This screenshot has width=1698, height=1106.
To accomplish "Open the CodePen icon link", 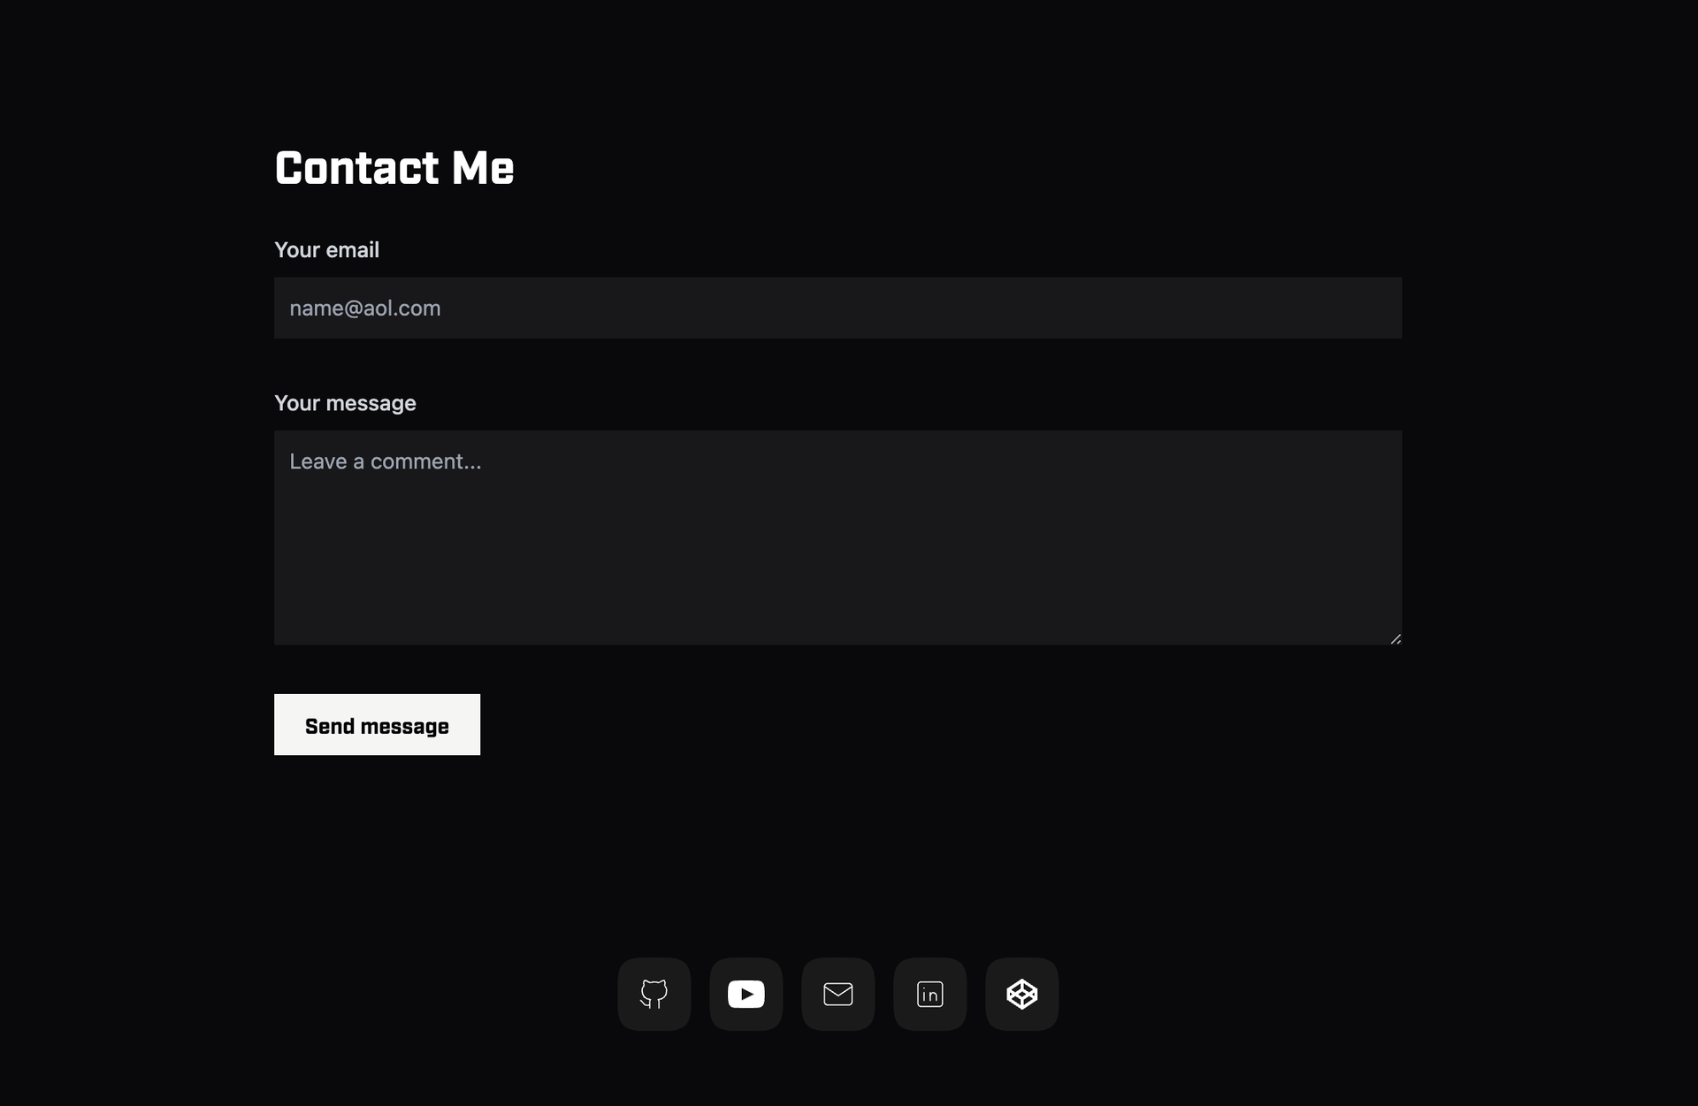I will pyautogui.click(x=1021, y=994).
